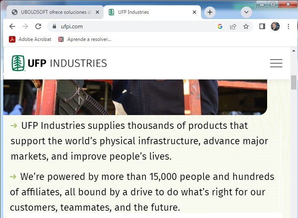The width and height of the screenshot is (298, 218).
Task: Open the Aprende a resolver bookmark
Action: [84, 39]
